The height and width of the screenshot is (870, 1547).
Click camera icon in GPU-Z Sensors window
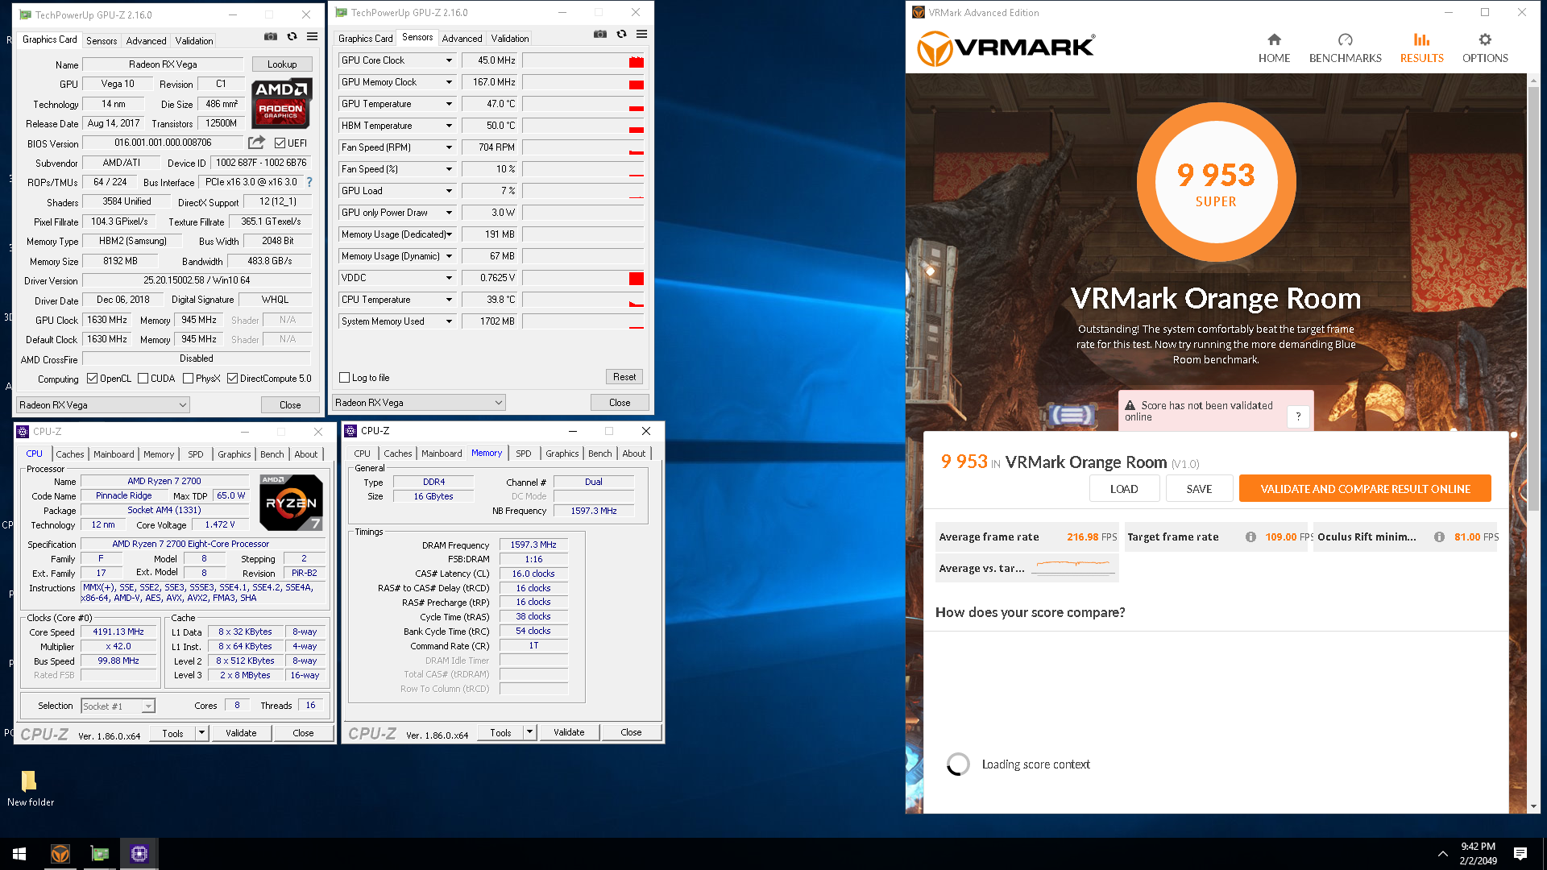click(600, 35)
